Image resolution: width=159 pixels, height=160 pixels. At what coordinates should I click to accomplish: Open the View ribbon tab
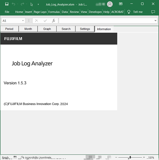[x=84, y=12]
